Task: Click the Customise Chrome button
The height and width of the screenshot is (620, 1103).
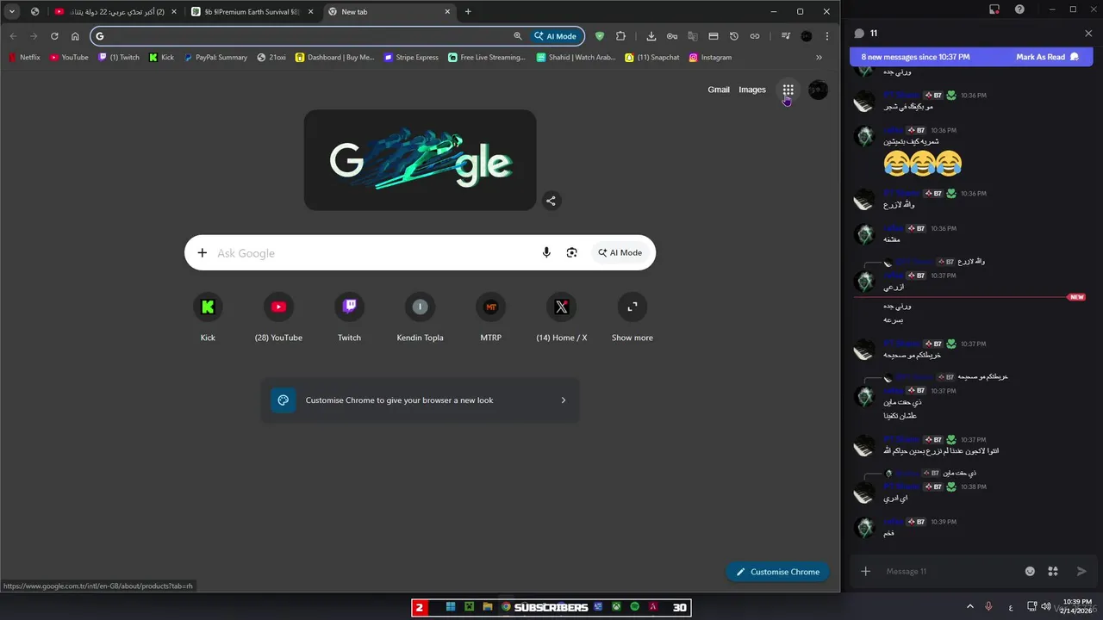Action: (x=778, y=572)
